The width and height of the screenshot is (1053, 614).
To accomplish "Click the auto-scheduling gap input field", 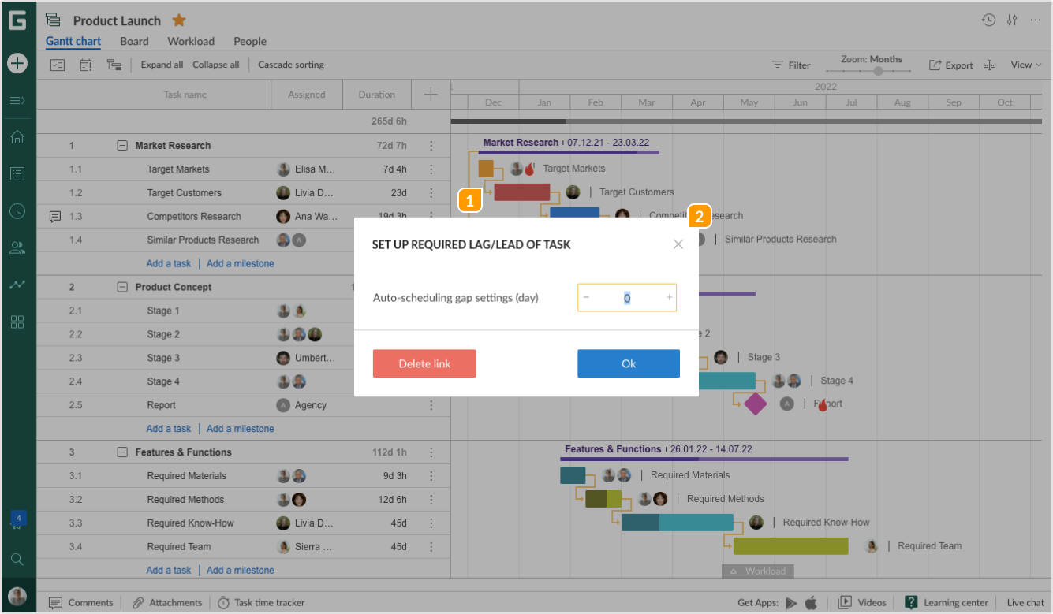I will point(627,297).
